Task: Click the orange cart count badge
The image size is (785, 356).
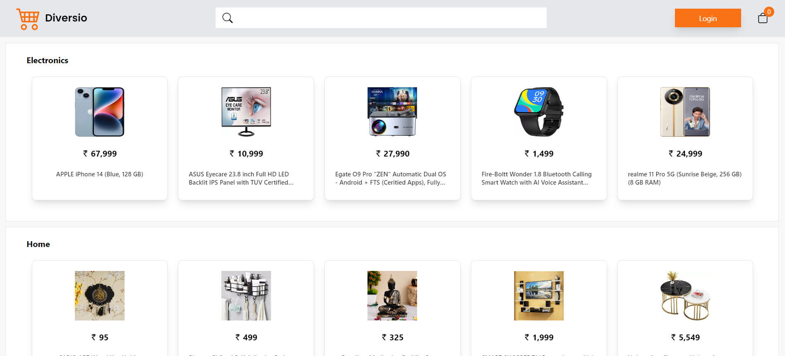Action: click(769, 12)
